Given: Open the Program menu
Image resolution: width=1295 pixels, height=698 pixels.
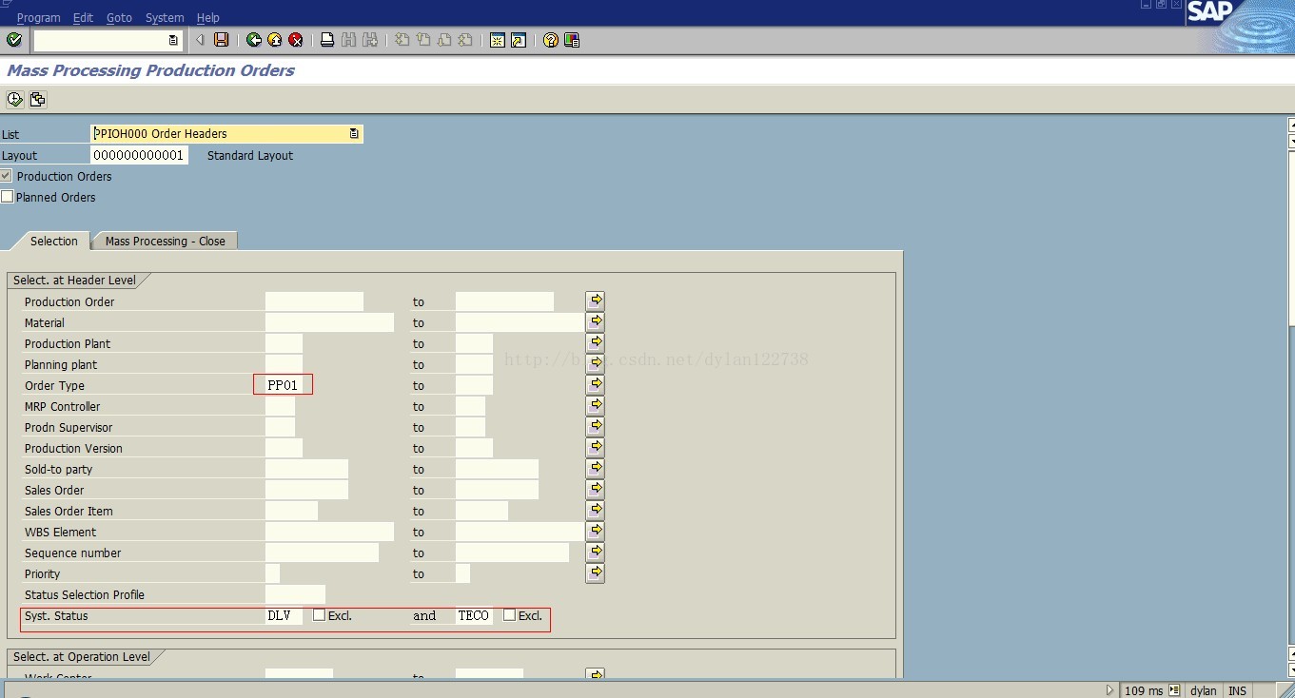Looking at the screenshot, I should pos(38,17).
